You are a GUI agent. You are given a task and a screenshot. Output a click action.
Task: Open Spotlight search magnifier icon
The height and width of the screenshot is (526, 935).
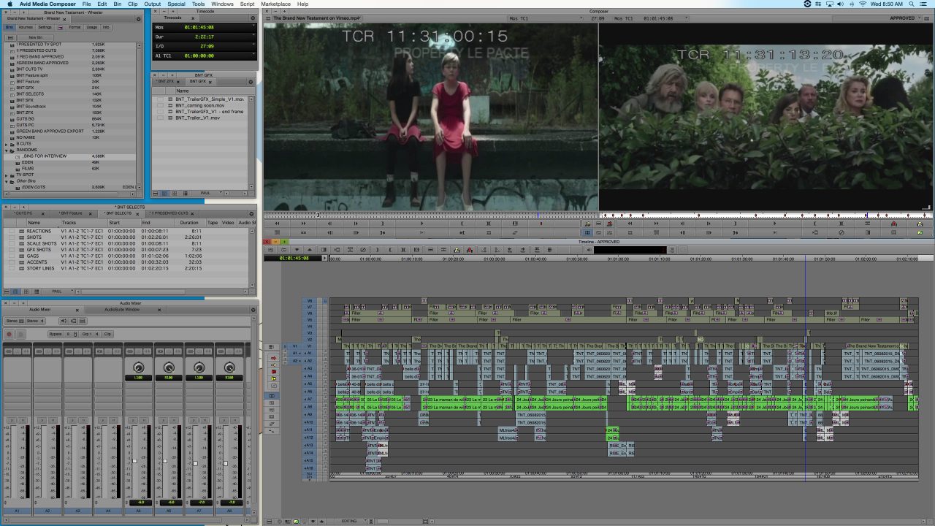tap(913, 4)
